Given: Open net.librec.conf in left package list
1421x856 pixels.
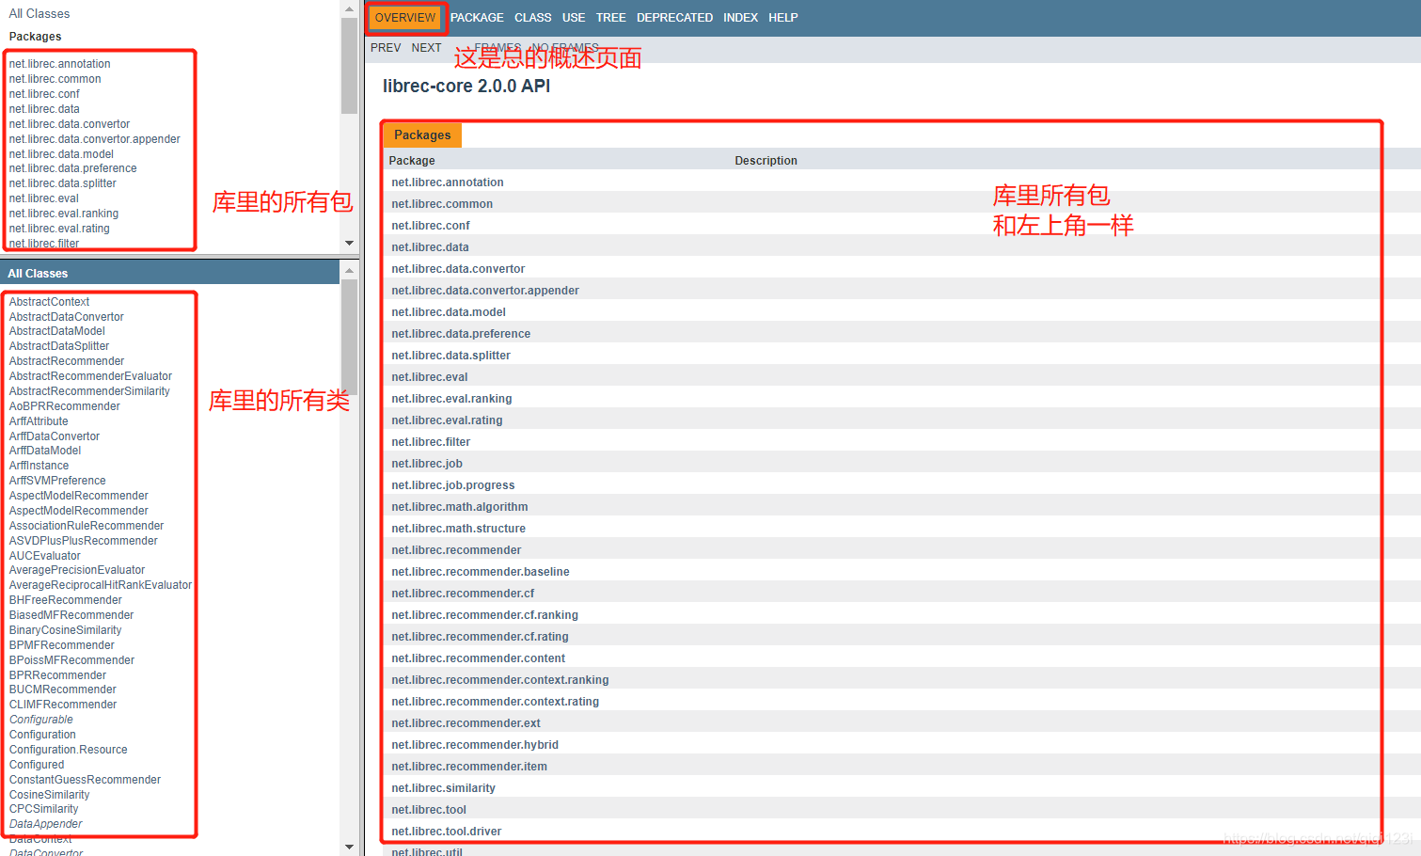Looking at the screenshot, I should [44, 94].
